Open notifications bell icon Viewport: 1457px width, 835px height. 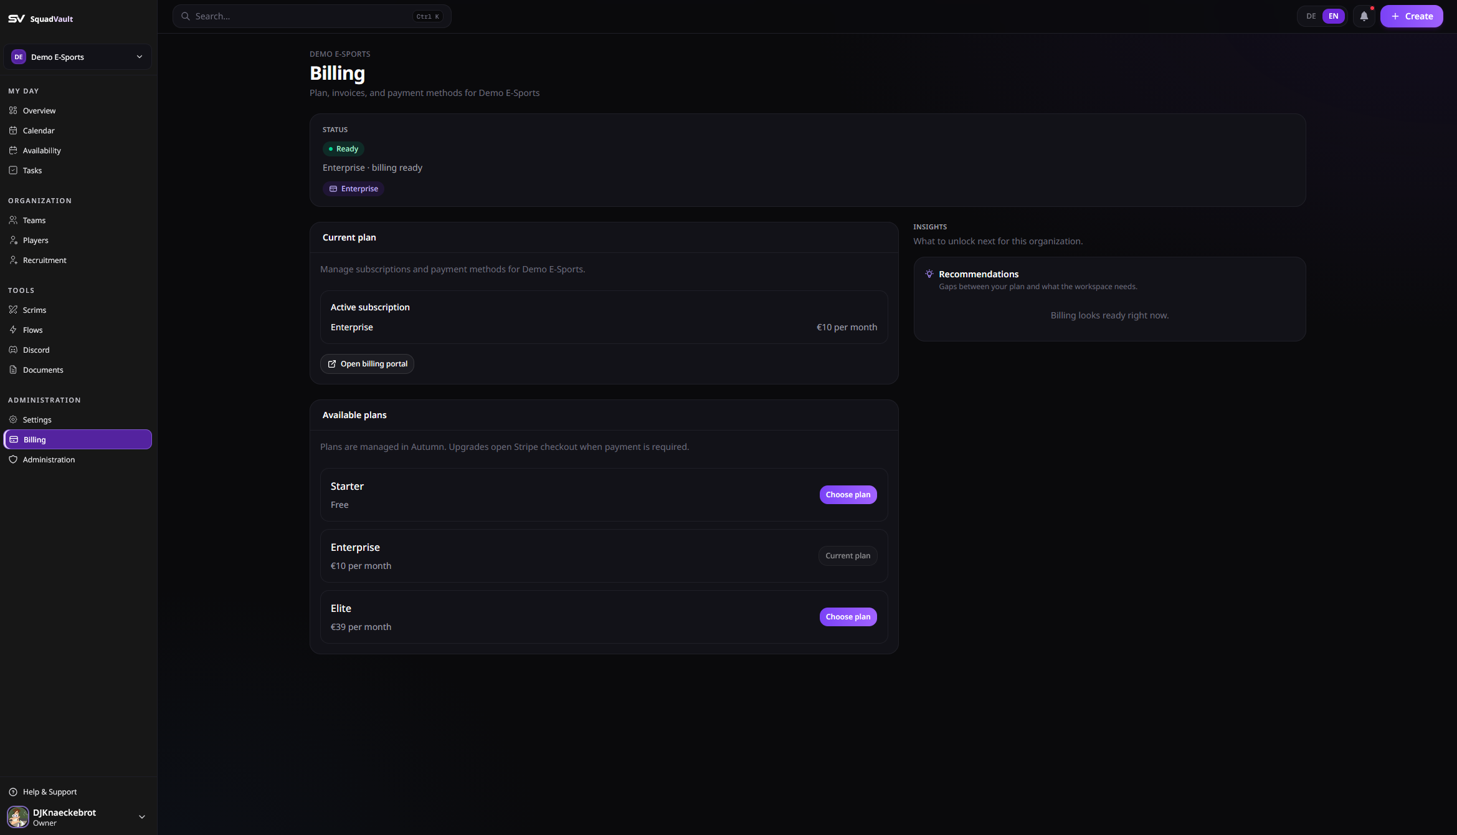(x=1364, y=16)
